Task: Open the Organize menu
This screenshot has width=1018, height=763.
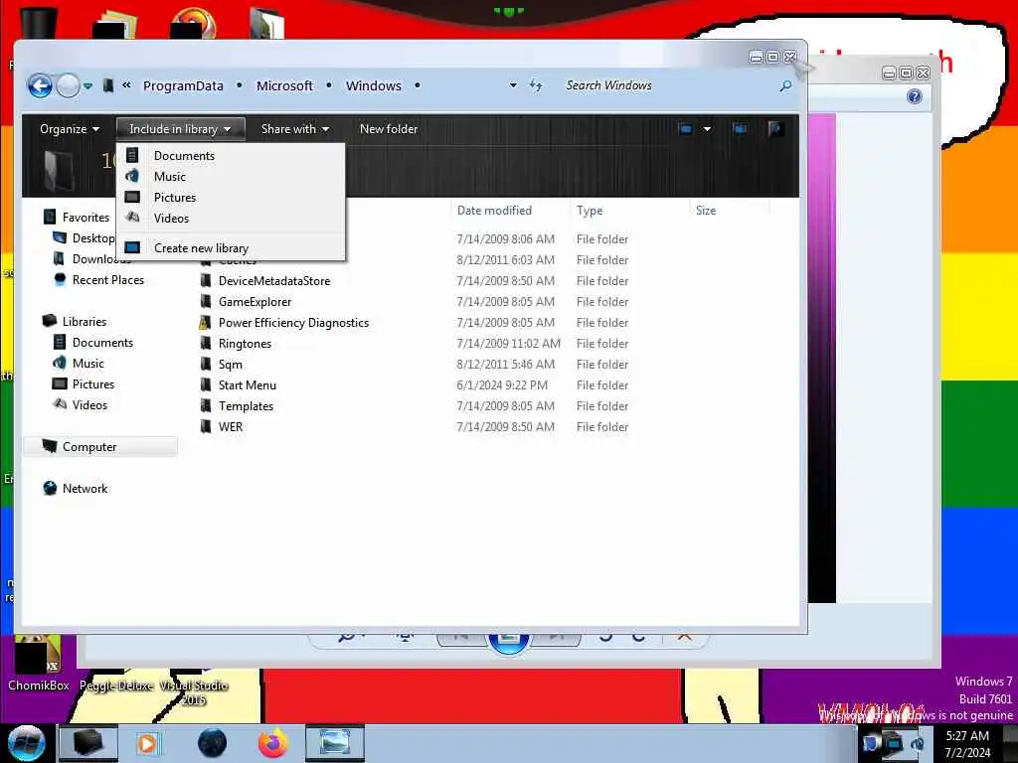Action: pos(70,129)
